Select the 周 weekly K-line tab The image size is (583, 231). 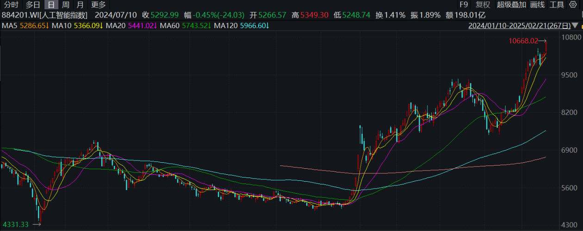click(x=66, y=5)
